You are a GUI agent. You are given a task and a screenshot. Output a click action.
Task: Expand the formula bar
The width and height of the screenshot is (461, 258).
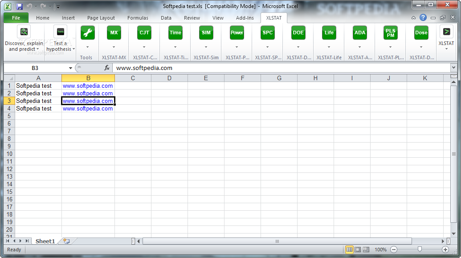pos(453,68)
